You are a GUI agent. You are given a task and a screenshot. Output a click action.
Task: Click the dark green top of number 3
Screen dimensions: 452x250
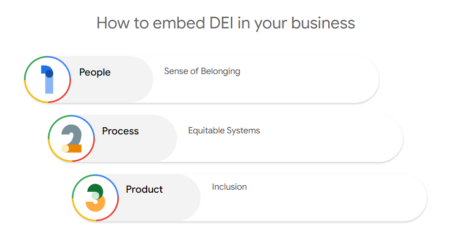coord(96,190)
